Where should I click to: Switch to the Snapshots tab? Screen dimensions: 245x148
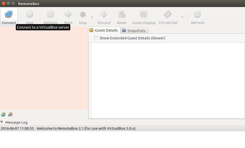click(x=134, y=30)
